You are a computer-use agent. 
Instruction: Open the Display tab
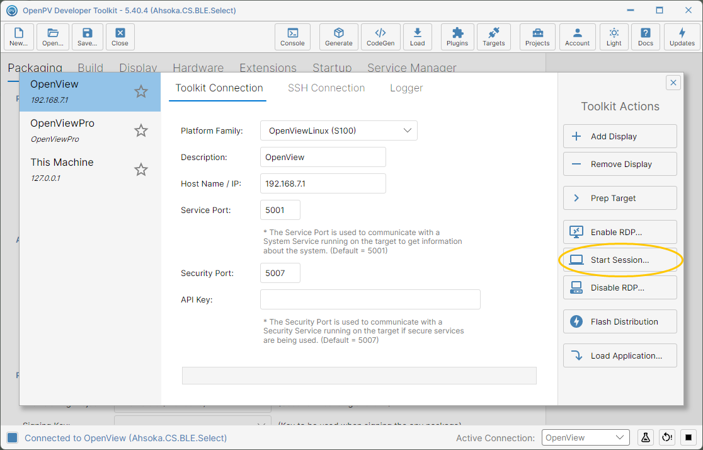coord(138,67)
